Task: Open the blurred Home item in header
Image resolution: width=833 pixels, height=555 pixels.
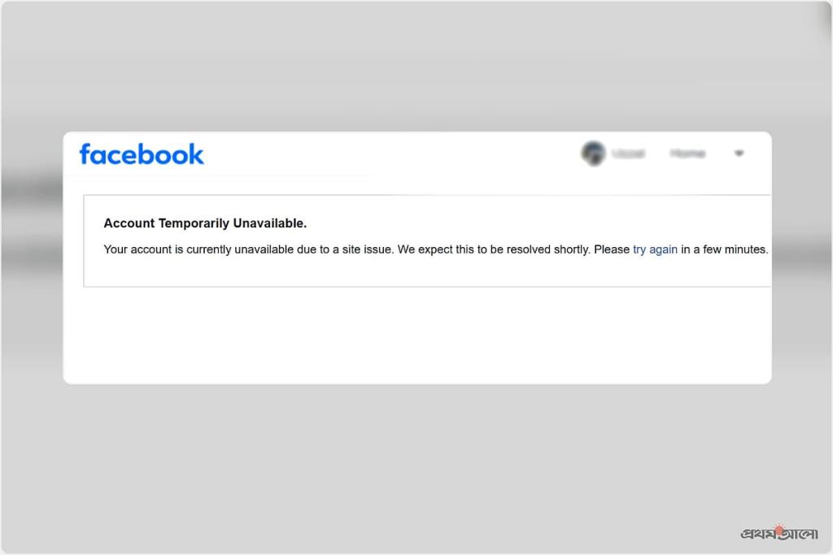Action: click(x=687, y=154)
